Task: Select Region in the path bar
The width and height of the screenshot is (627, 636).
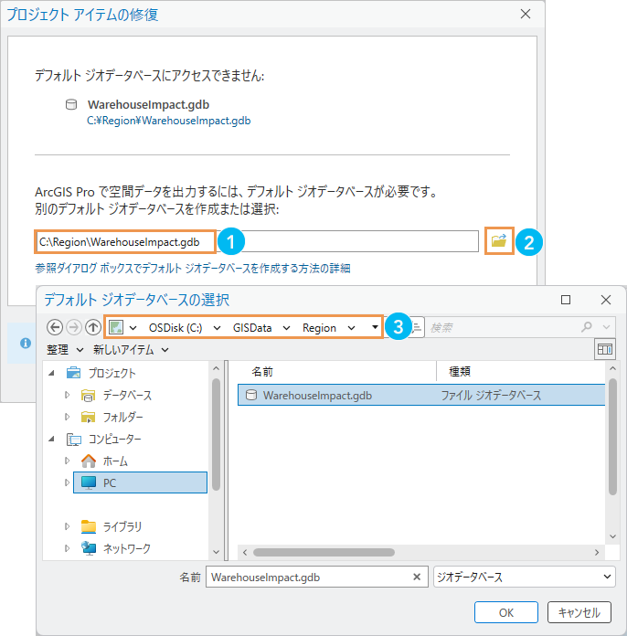Action: click(x=319, y=328)
